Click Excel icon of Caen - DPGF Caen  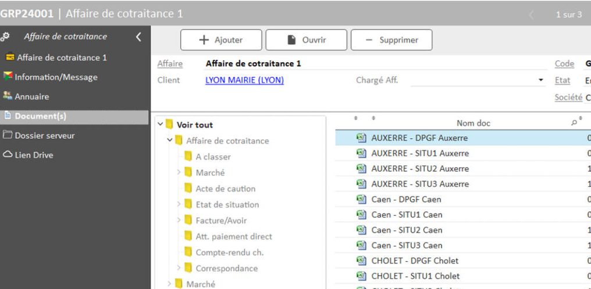(361, 199)
